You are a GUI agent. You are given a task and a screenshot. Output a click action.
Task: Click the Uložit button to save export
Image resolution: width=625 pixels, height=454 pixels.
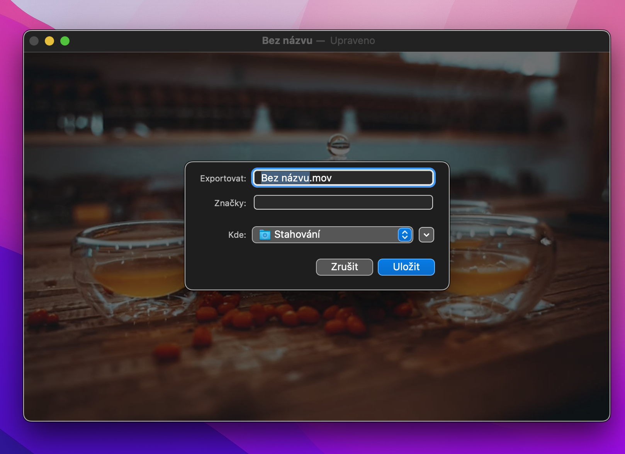[406, 267]
